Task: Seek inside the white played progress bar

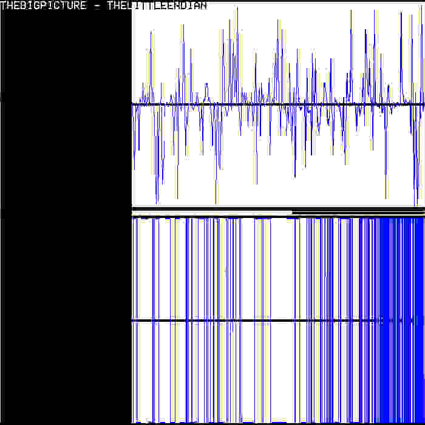Action: 212,212
